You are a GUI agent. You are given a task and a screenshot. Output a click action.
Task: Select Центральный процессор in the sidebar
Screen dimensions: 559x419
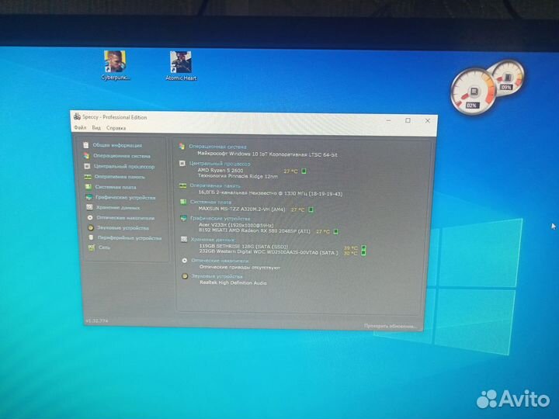pos(123,166)
